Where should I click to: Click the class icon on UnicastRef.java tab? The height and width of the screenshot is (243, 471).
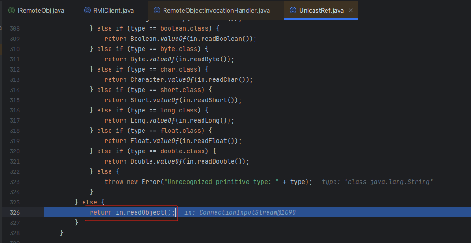point(293,10)
